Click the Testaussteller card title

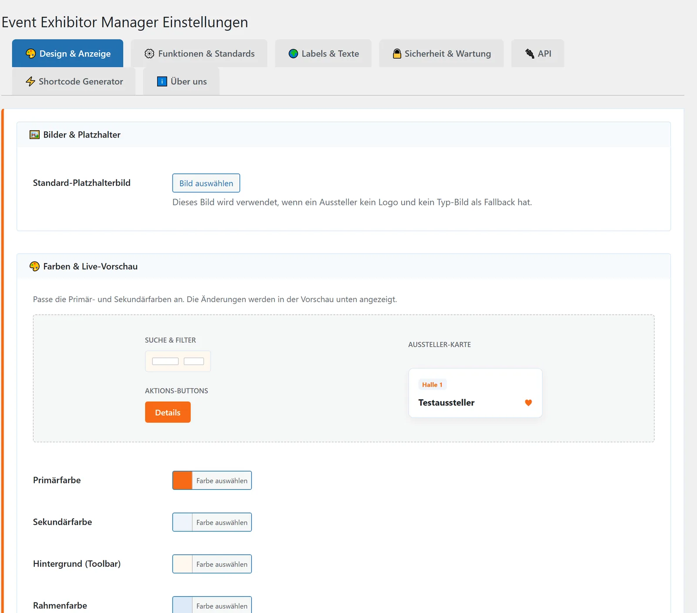(x=447, y=403)
